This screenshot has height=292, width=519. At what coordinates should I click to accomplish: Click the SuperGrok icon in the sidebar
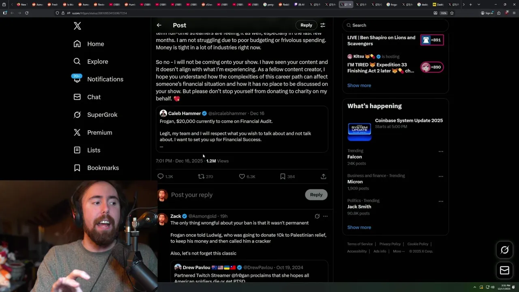click(77, 115)
